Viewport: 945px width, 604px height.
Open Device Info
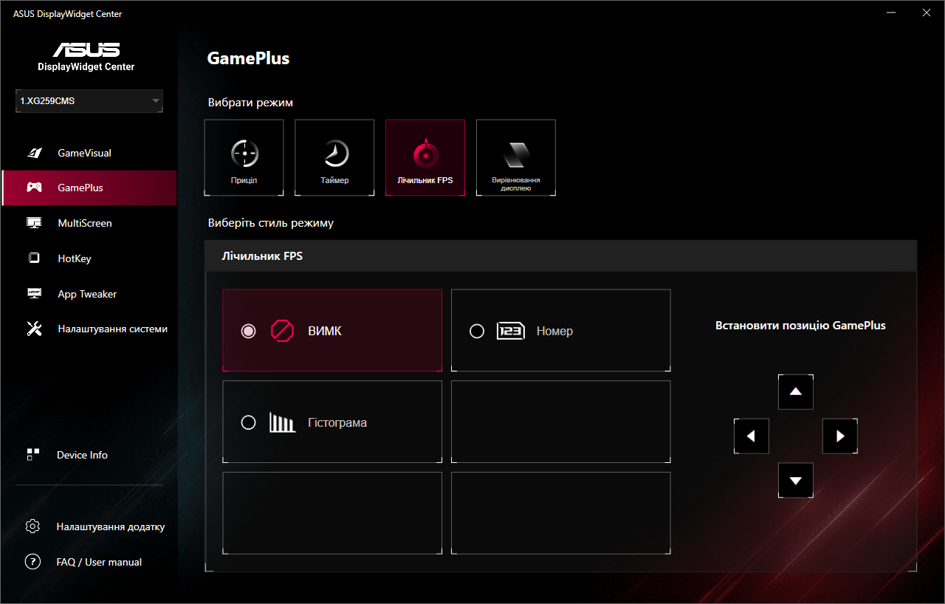pyautogui.click(x=82, y=454)
